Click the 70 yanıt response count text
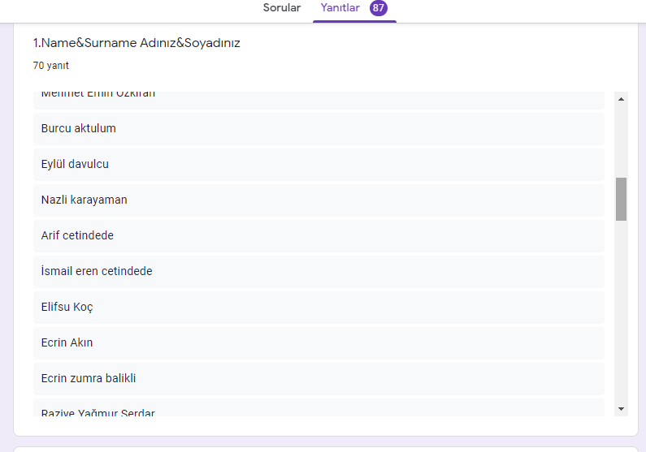Screen dimensions: 646x452 point(50,66)
